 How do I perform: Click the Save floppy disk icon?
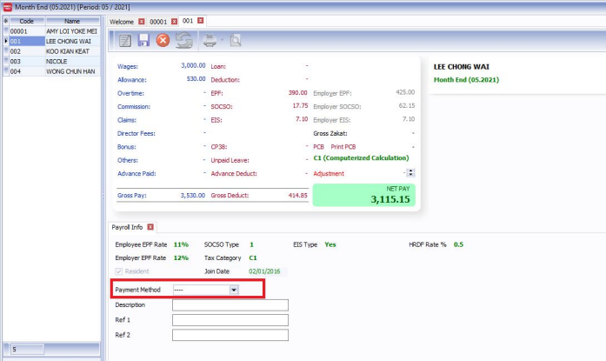[143, 41]
